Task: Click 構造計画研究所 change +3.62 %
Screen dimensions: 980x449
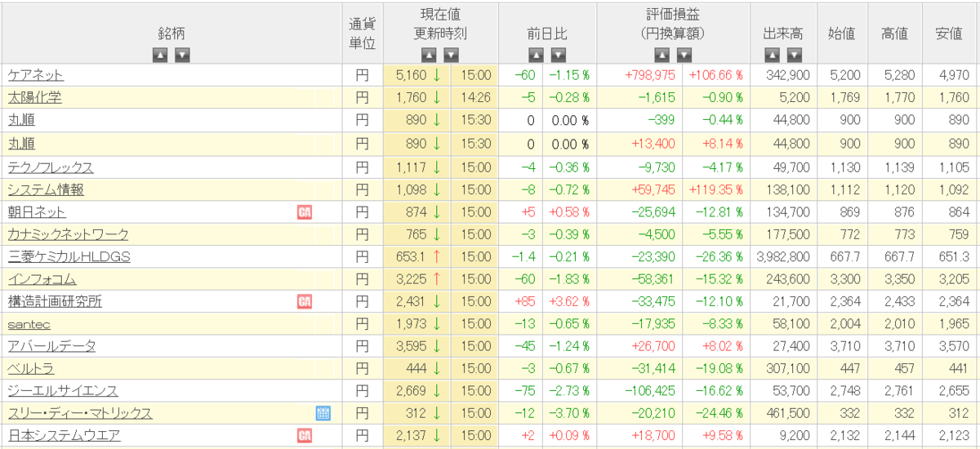Action: 568,302
